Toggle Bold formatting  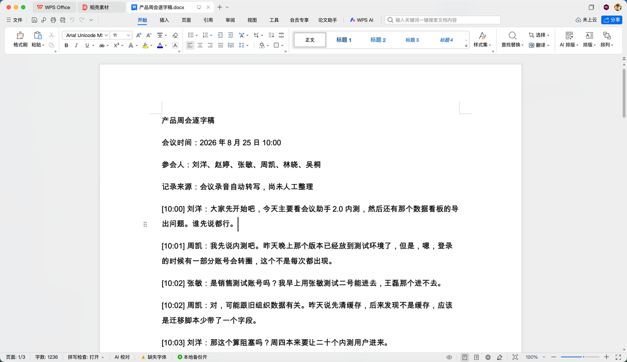pyautogui.click(x=67, y=45)
